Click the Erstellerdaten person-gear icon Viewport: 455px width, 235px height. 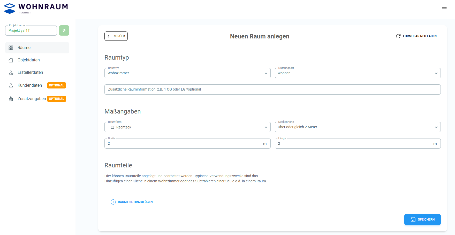click(11, 72)
